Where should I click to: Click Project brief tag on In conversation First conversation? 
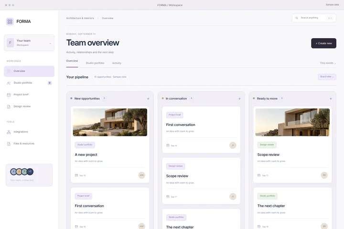175,115
